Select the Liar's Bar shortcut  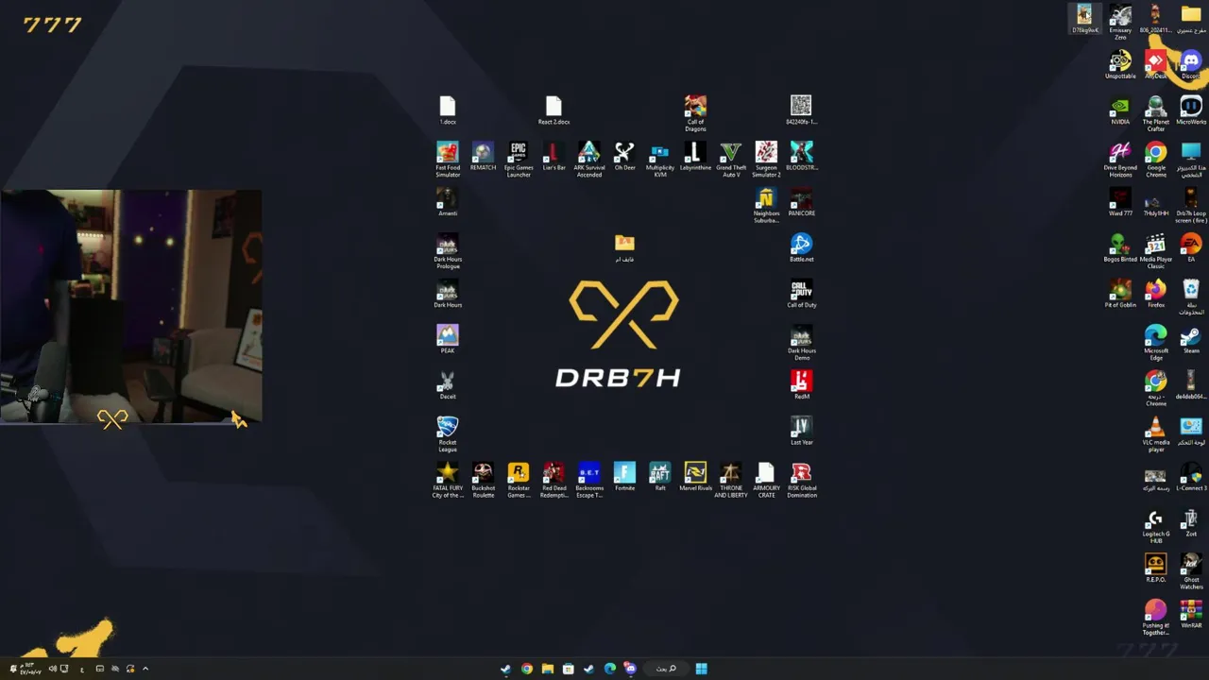tap(553, 156)
